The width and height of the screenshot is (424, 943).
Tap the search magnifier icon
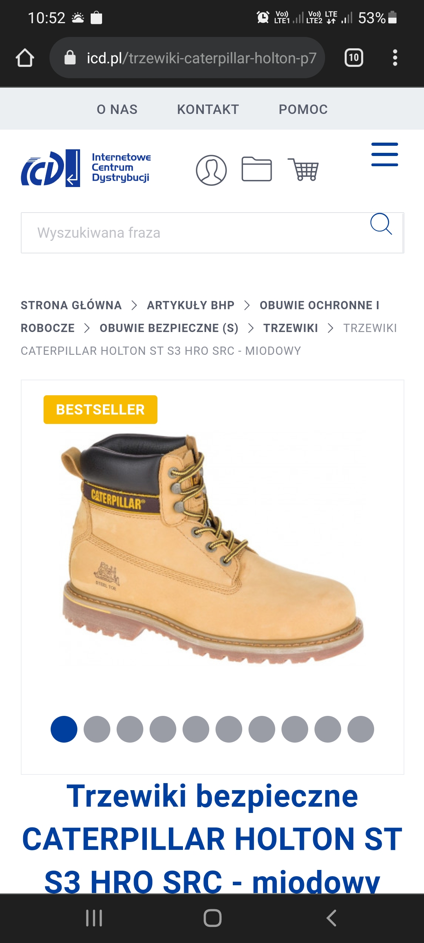pyautogui.click(x=381, y=224)
